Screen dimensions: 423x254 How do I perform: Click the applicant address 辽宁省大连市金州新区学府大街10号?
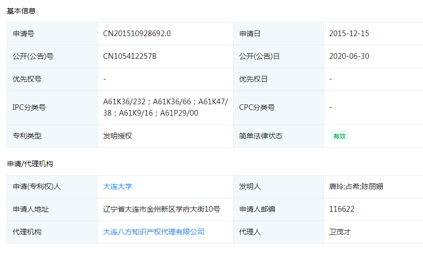pyautogui.click(x=161, y=209)
